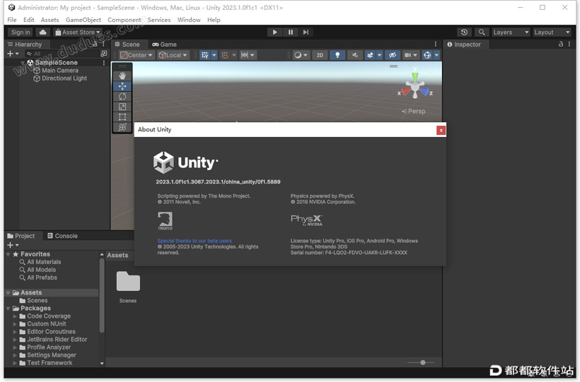
Task: Toggle scene lighting on or off
Action: pos(337,55)
